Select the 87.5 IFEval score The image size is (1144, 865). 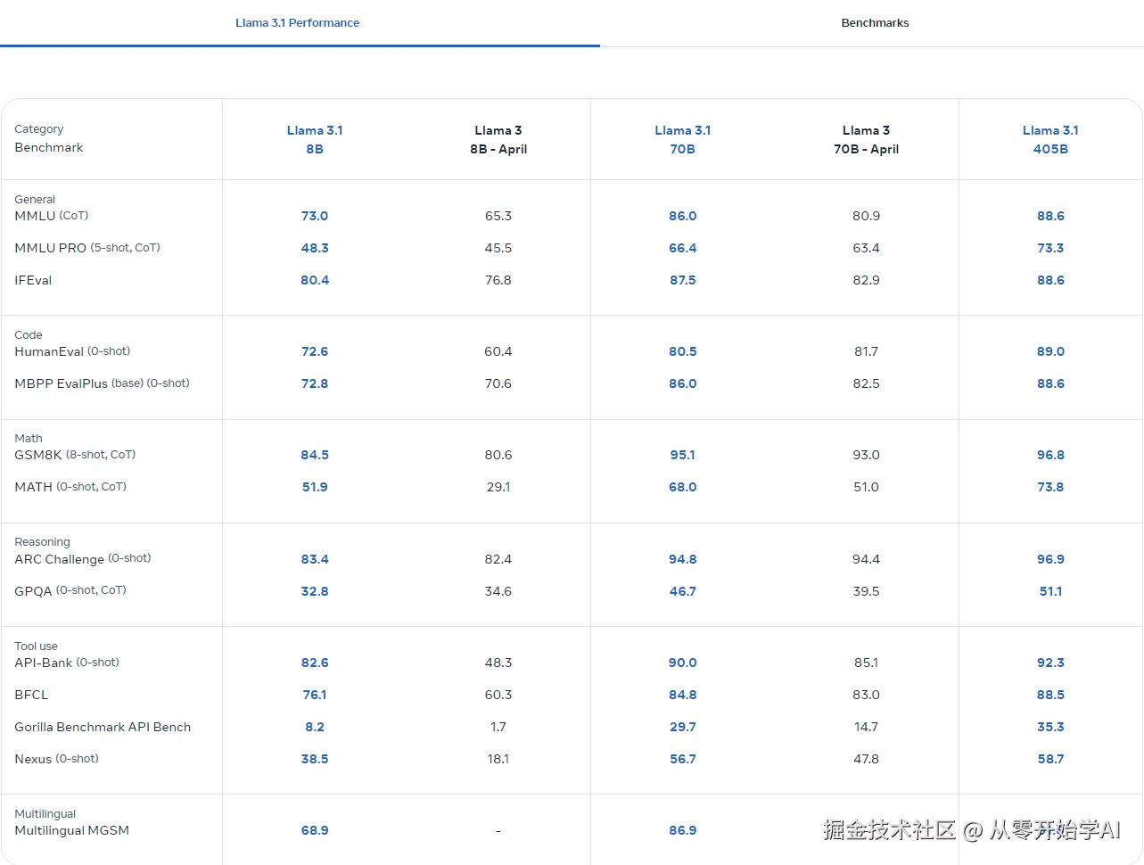[683, 280]
